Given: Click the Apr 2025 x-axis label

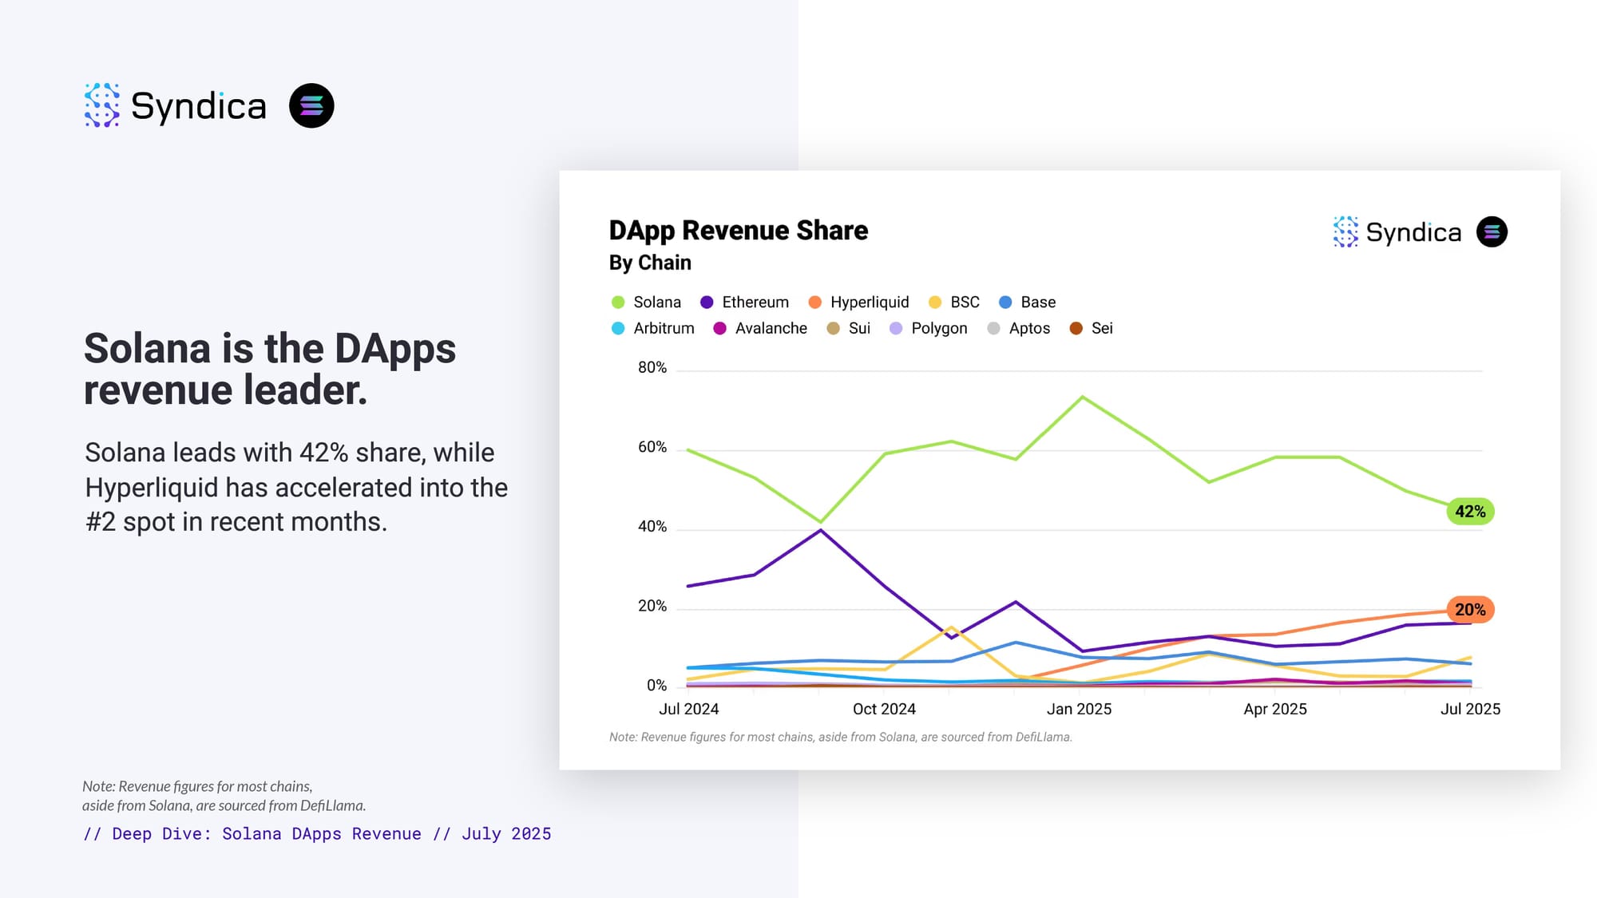Looking at the screenshot, I should (x=1275, y=709).
